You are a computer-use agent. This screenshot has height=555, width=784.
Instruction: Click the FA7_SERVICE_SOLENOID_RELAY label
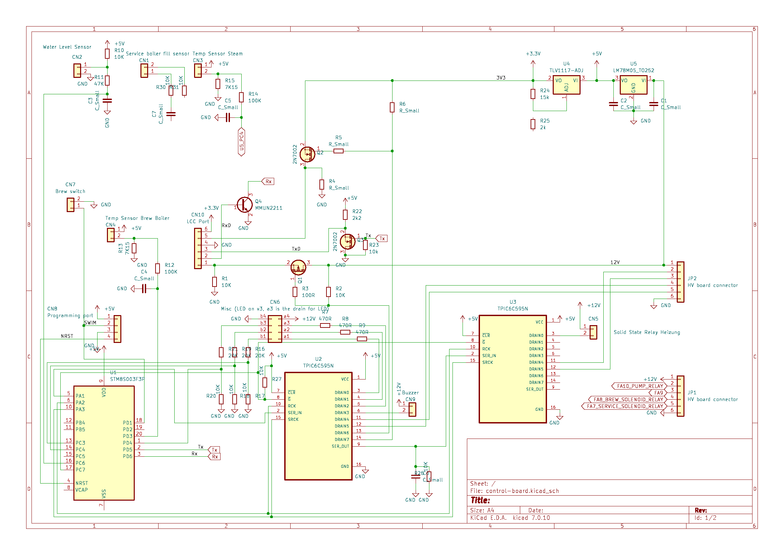tap(624, 406)
